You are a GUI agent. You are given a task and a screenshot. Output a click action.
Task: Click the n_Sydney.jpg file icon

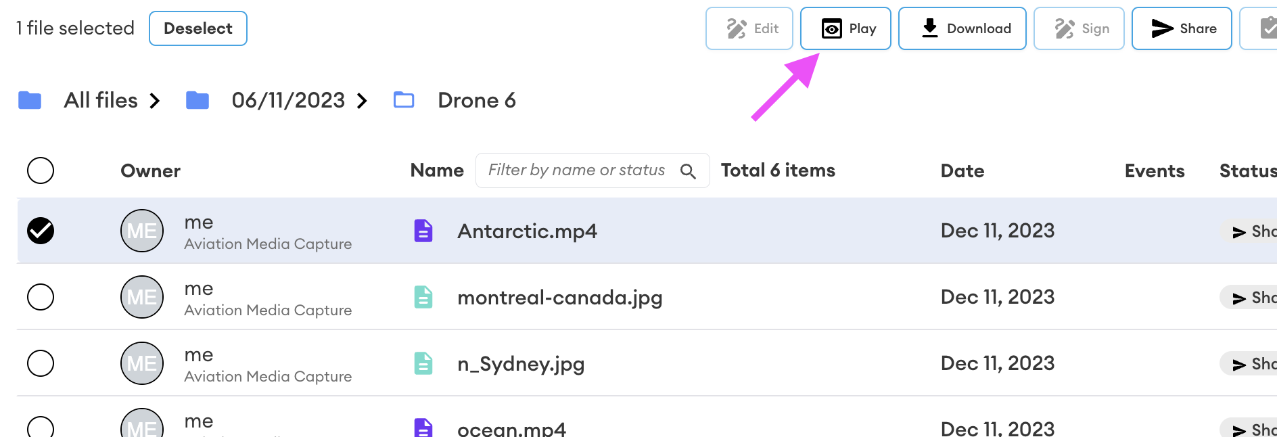tap(423, 363)
